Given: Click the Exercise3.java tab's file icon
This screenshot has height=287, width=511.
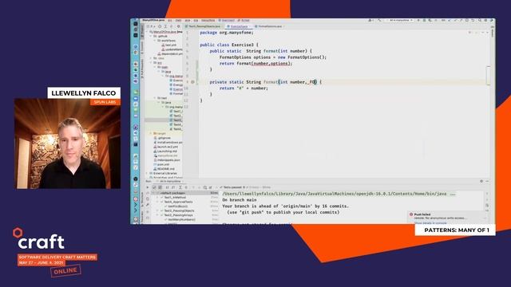Looking at the screenshot, I should point(229,26).
